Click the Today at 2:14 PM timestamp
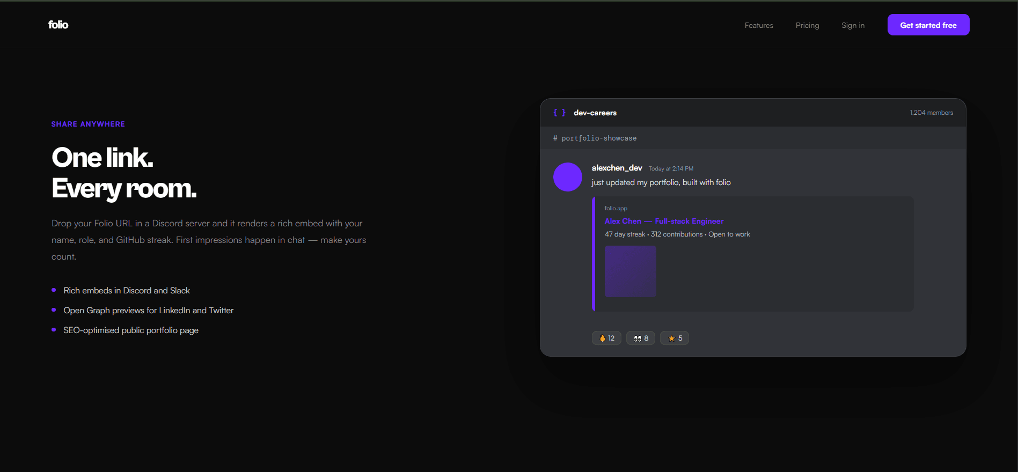 671,168
